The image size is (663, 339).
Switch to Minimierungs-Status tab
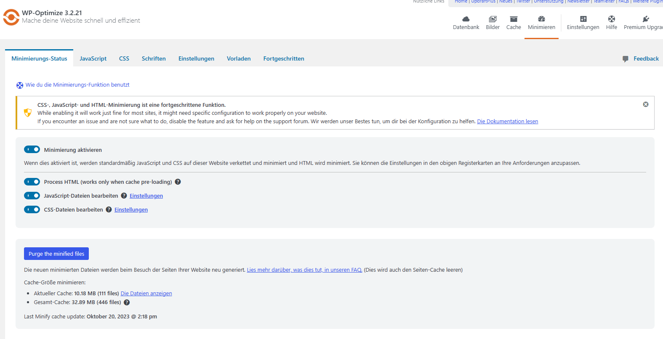pos(39,58)
